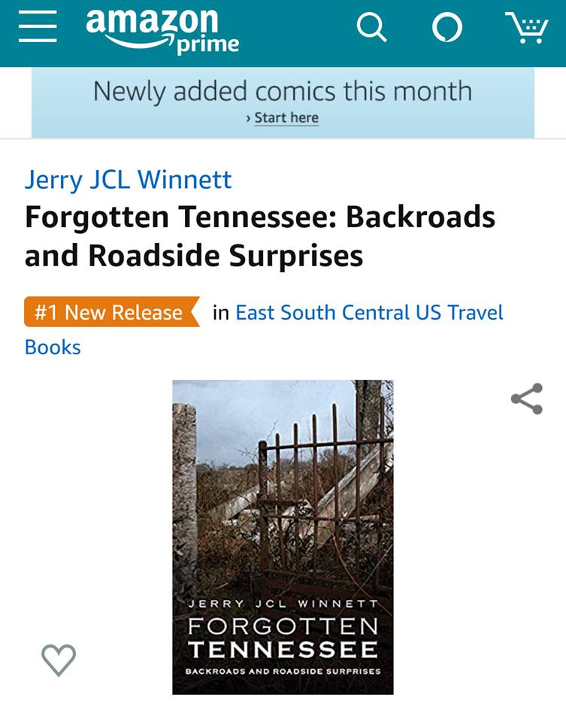Open the shopping cart
This screenshot has height=722, width=566.
pos(526,29)
